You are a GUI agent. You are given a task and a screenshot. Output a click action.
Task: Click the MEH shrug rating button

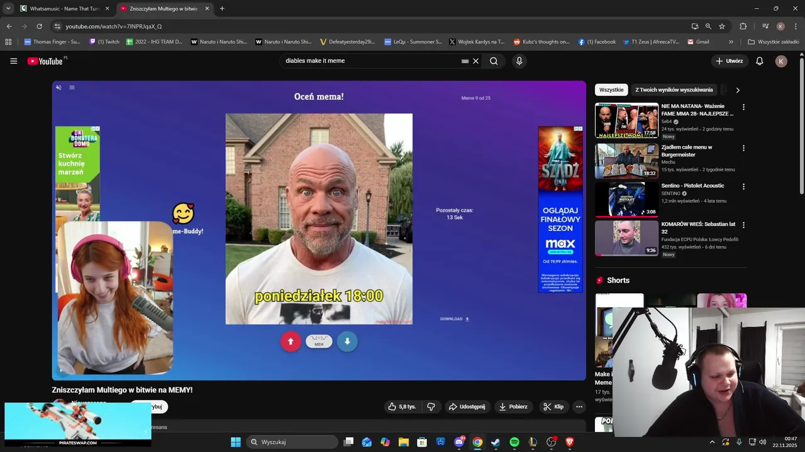(319, 342)
